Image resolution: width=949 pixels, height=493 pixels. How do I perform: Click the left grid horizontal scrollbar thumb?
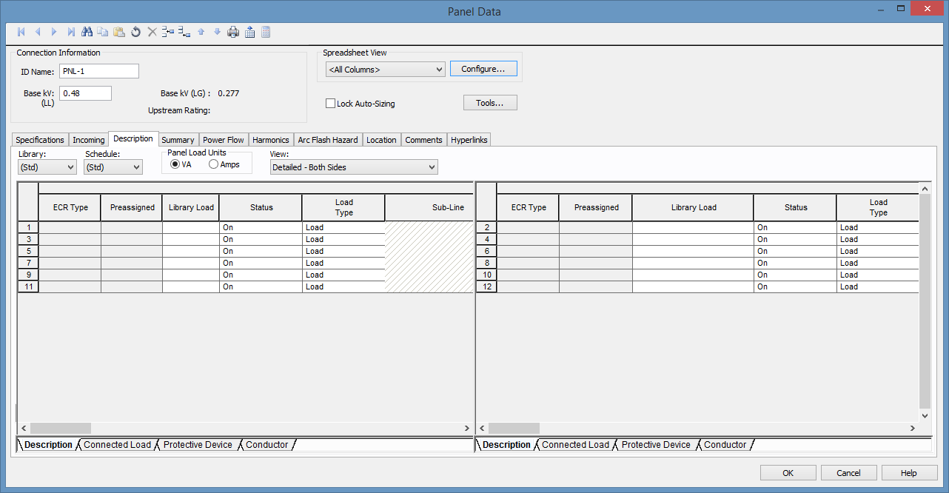coord(61,428)
